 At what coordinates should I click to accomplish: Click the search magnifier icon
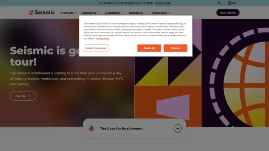tap(219, 3)
